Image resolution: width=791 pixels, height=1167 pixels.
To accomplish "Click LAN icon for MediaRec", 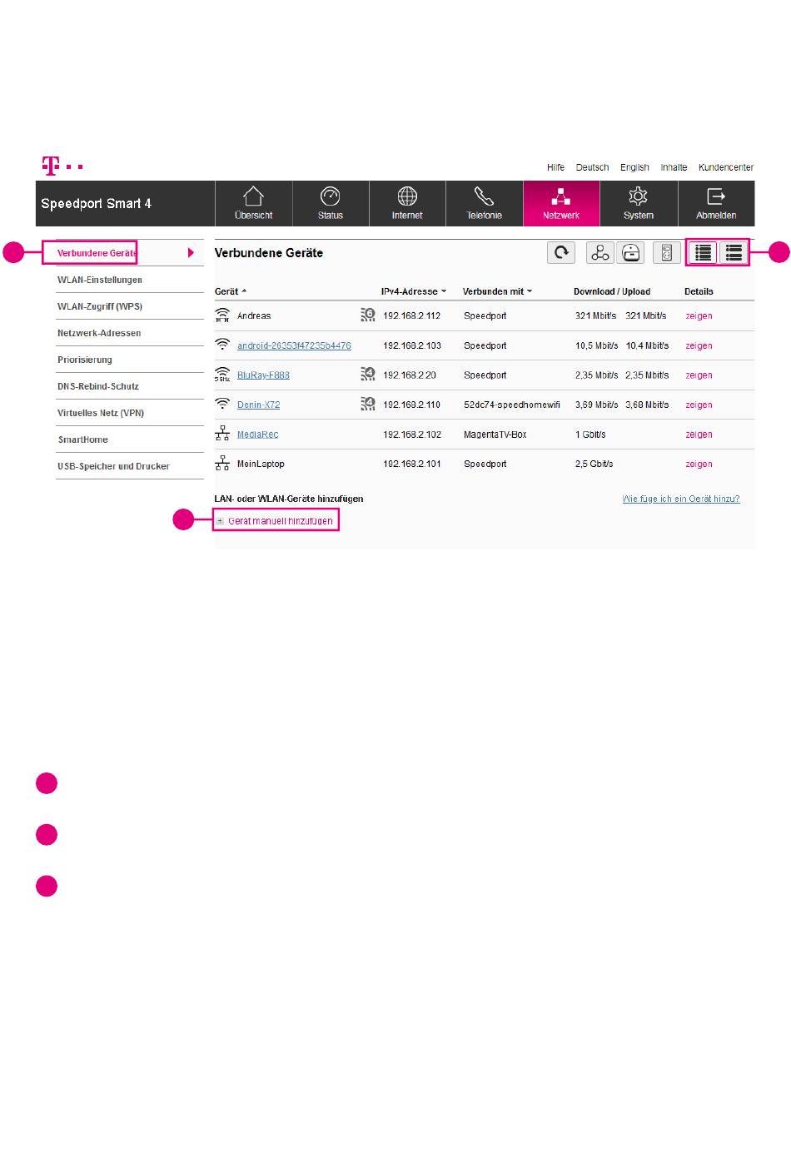I will coord(222,434).
